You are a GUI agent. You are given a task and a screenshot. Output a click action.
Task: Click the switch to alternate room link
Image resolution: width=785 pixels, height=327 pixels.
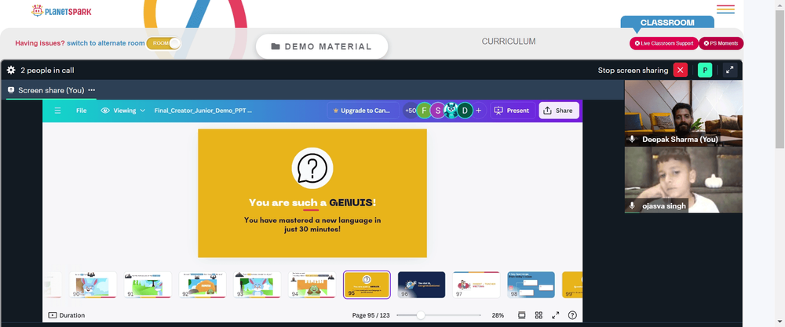106,43
